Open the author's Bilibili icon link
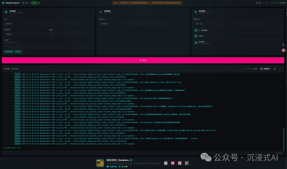The image size is (287, 169). 173,163
